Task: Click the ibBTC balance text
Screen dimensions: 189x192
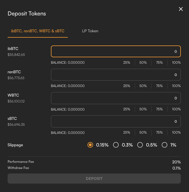Action: coord(67,63)
